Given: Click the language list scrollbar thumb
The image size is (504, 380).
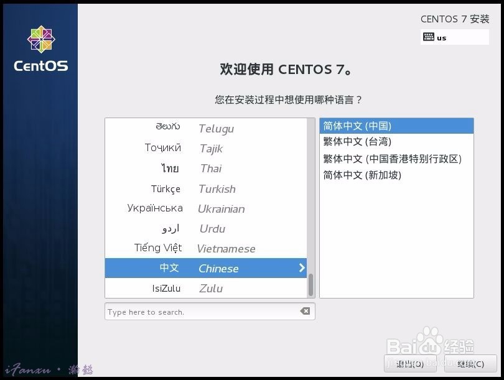Looking at the screenshot, I should click(x=310, y=285).
